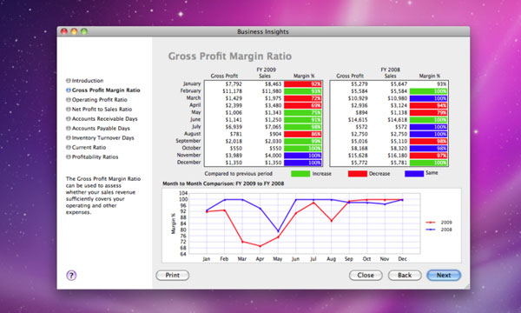The width and height of the screenshot is (521, 313).
Task: Click the red Decrease legend swatch
Action: (x=358, y=174)
